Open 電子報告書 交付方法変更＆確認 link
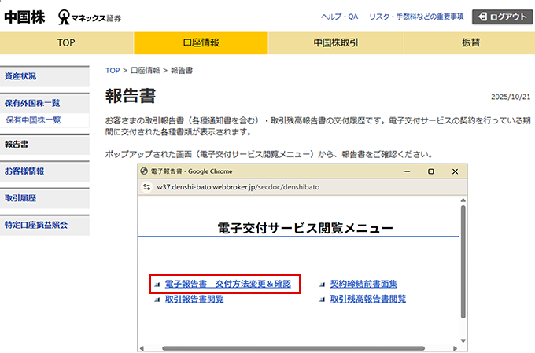The image size is (535, 353). [228, 284]
